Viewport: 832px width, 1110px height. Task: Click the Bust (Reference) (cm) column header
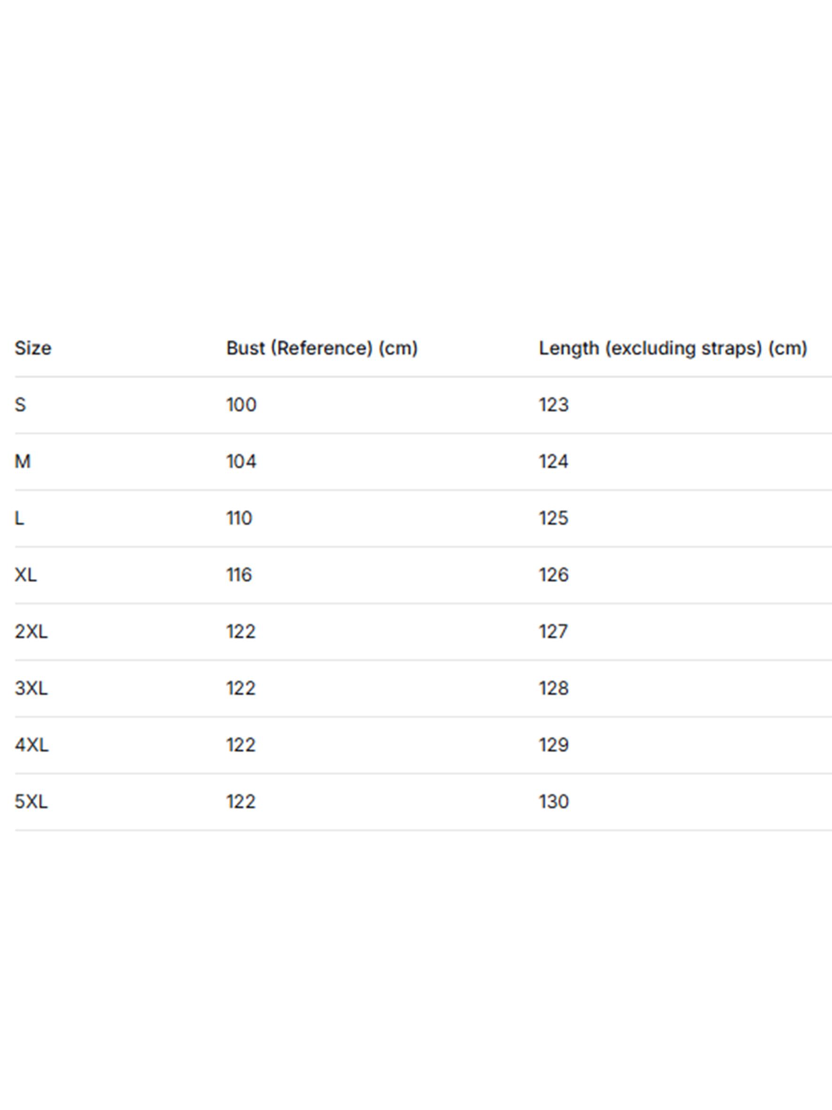pos(321,348)
